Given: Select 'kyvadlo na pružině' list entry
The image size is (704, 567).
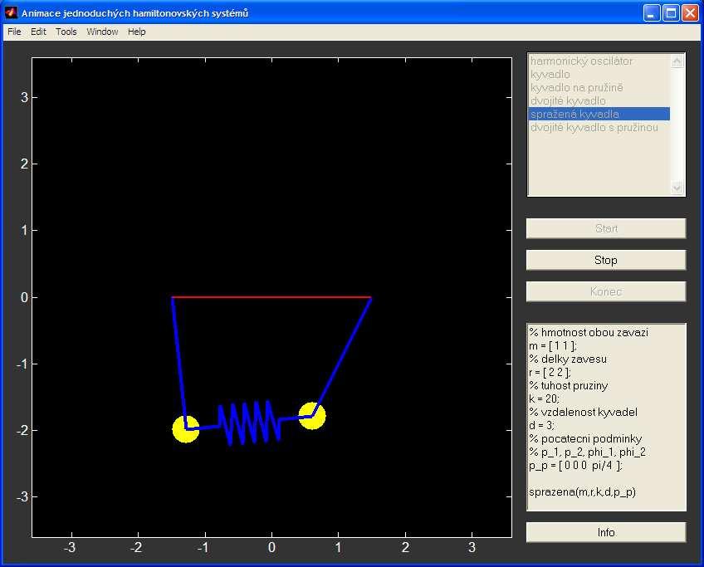Looking at the screenshot, I should pos(599,87).
